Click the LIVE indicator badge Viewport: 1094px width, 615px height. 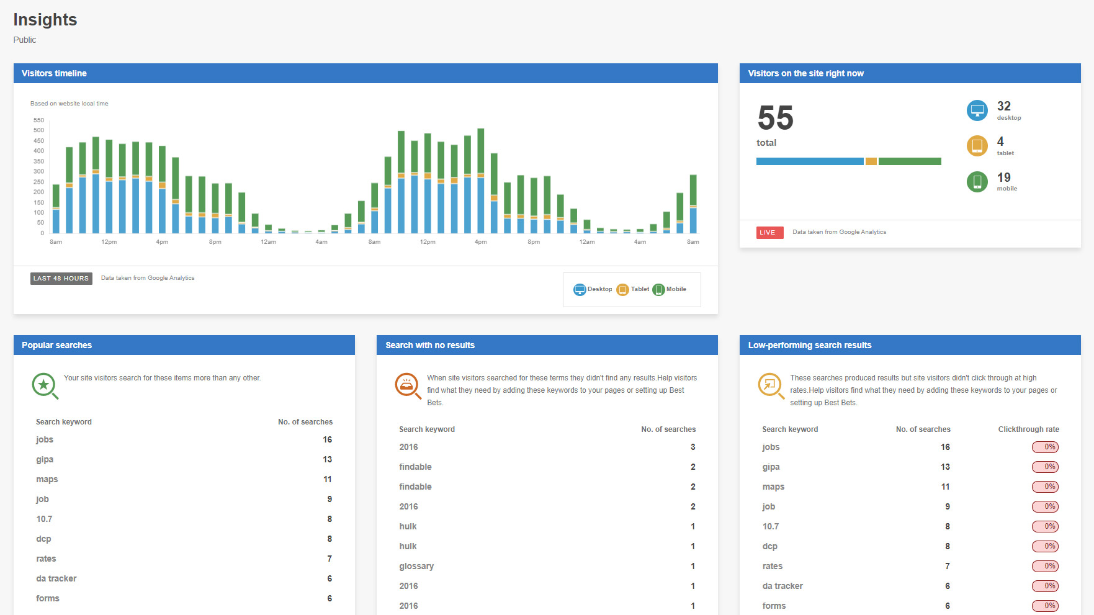pos(769,232)
